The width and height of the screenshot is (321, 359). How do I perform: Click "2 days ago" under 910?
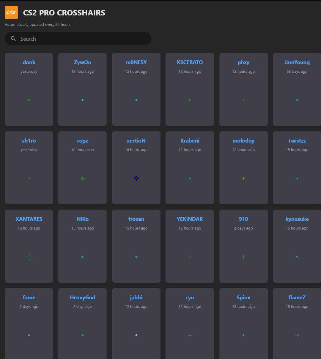tap(243, 228)
